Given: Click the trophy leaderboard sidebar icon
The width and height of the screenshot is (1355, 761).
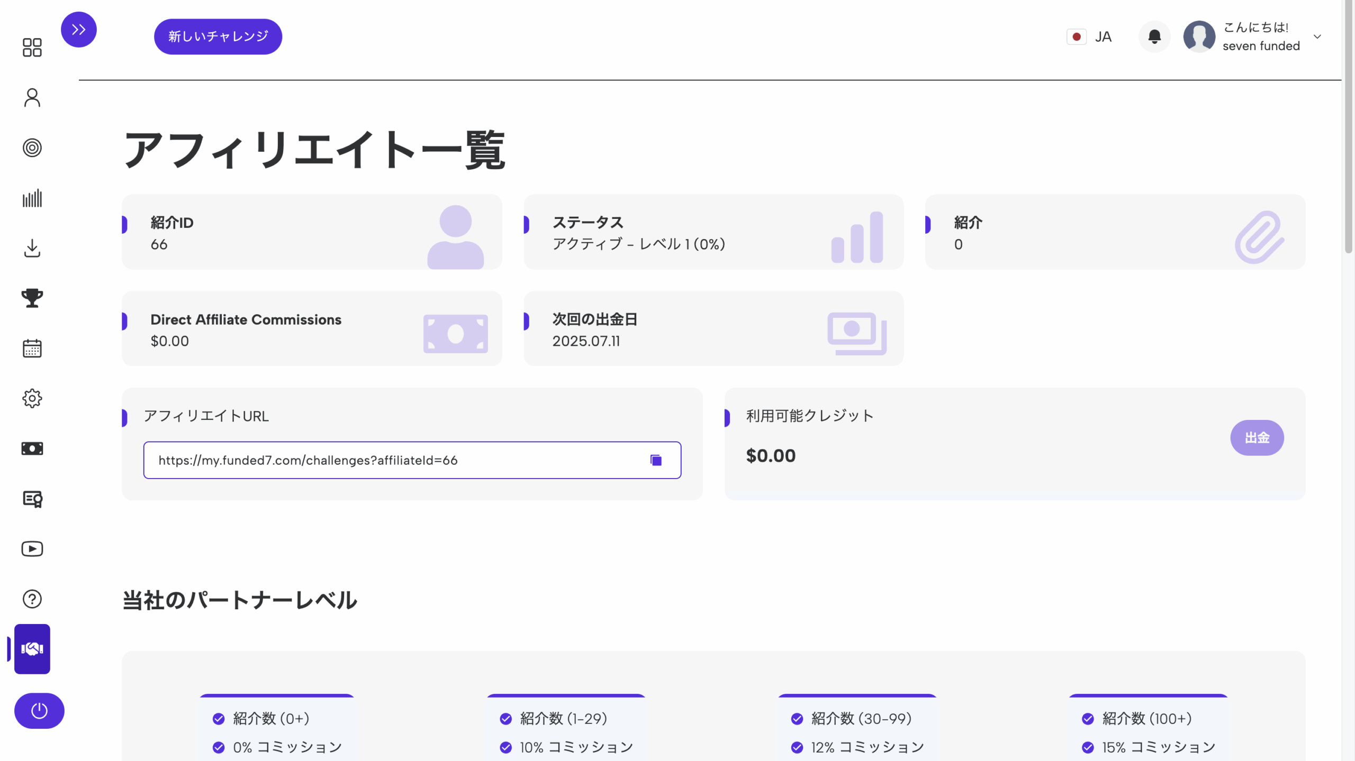Looking at the screenshot, I should click(x=32, y=298).
